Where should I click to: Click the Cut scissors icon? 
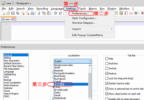coord(39,13)
